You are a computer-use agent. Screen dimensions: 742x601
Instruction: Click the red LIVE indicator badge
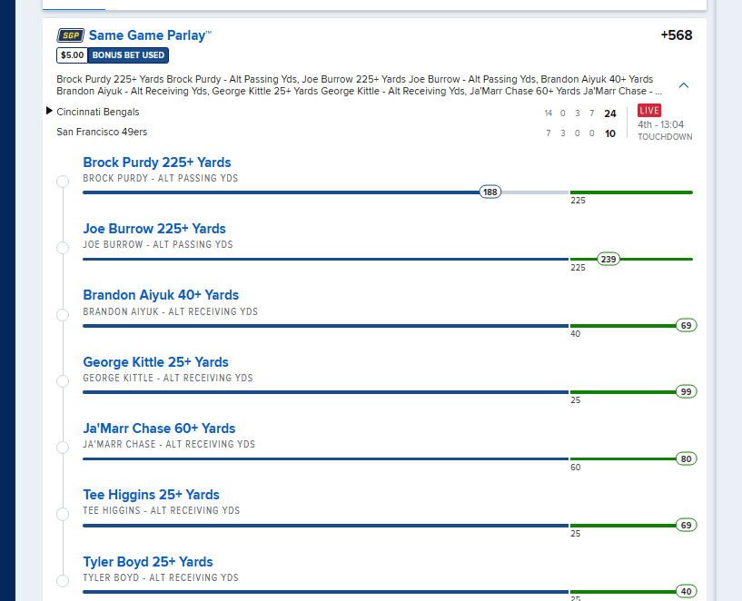click(649, 111)
